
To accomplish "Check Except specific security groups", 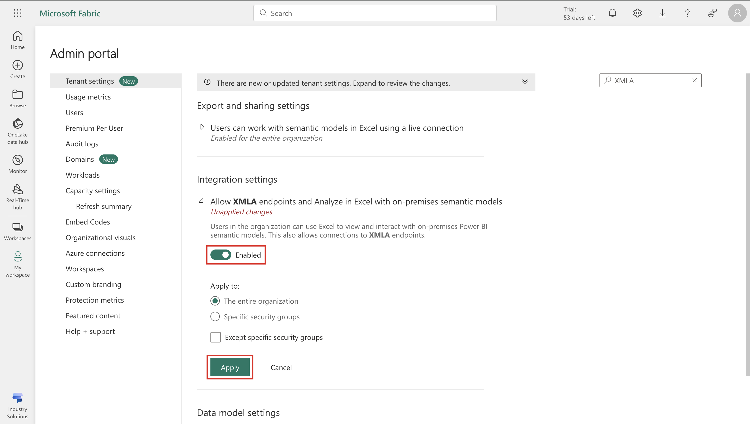I will click(215, 337).
